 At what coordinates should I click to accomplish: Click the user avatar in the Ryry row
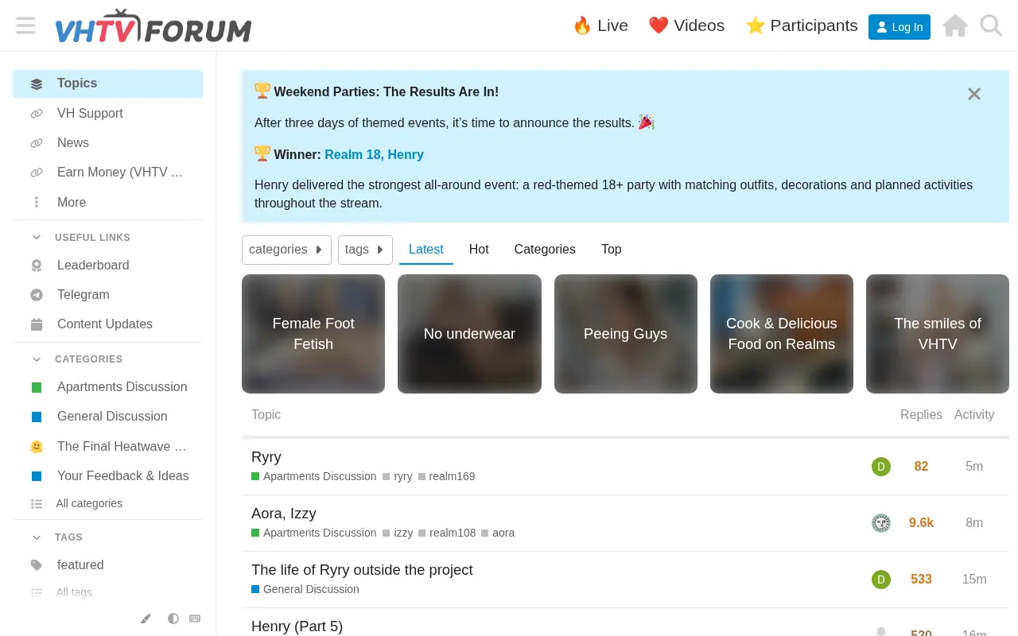(x=880, y=467)
